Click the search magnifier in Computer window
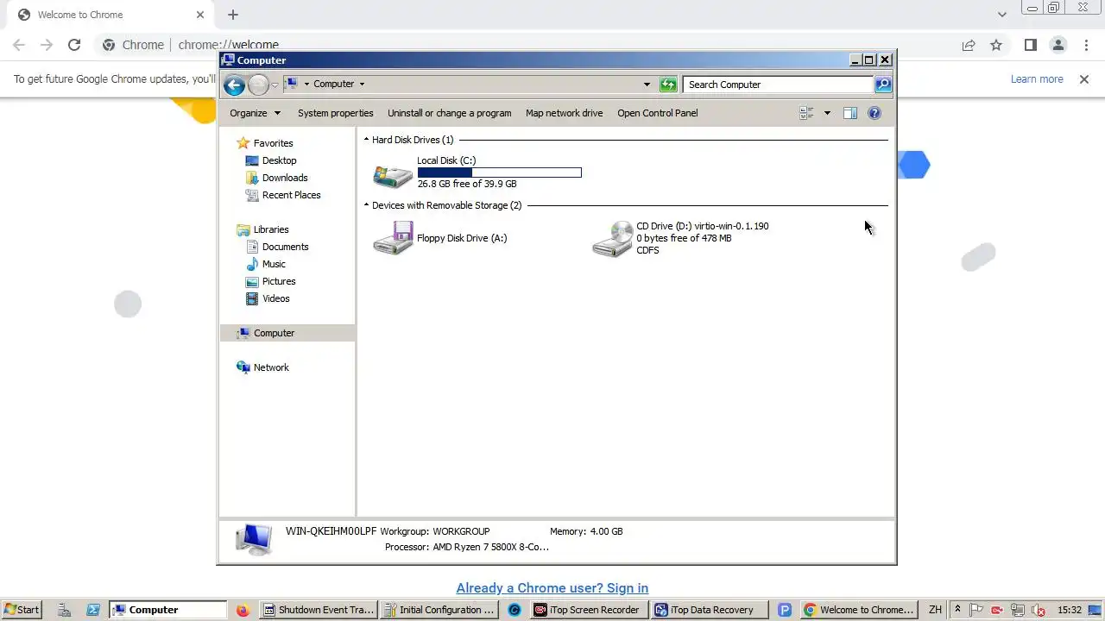Image resolution: width=1105 pixels, height=621 pixels. pyautogui.click(x=883, y=85)
